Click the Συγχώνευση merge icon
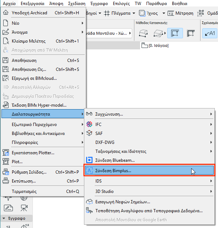The height and width of the screenshot is (228, 218). click(89, 114)
